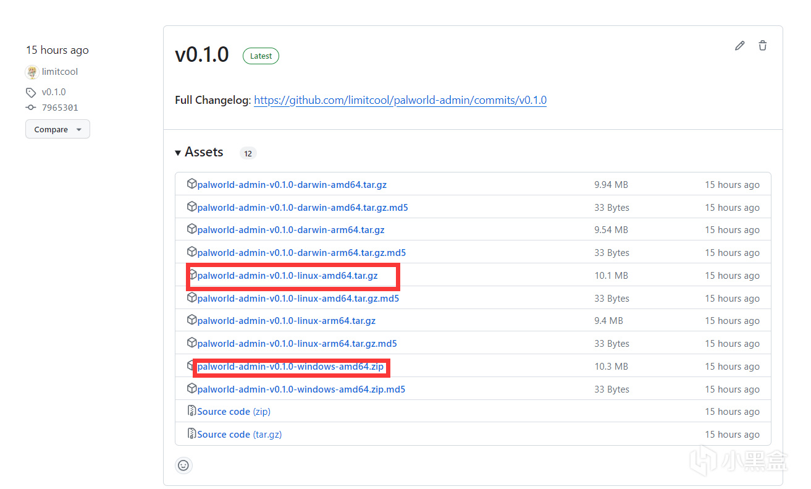The height and width of the screenshot is (489, 811).
Task: Open the Full Changelog commits link
Action: 400,100
